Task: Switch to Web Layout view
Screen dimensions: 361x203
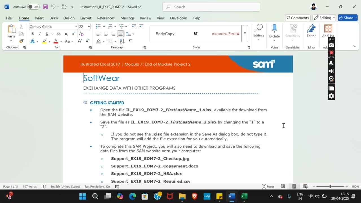Action: click(305, 186)
